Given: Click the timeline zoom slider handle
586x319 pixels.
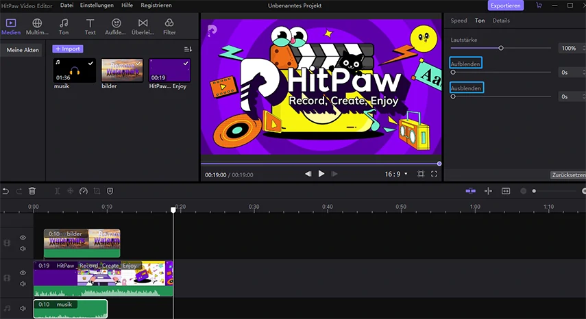Looking at the screenshot, I should (x=534, y=191).
